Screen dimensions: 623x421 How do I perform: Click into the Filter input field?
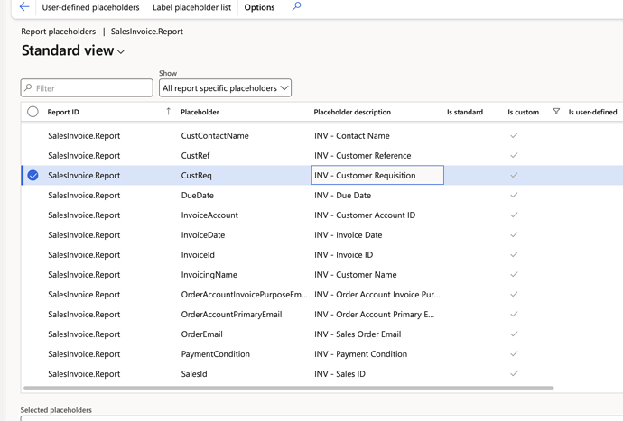(90, 88)
